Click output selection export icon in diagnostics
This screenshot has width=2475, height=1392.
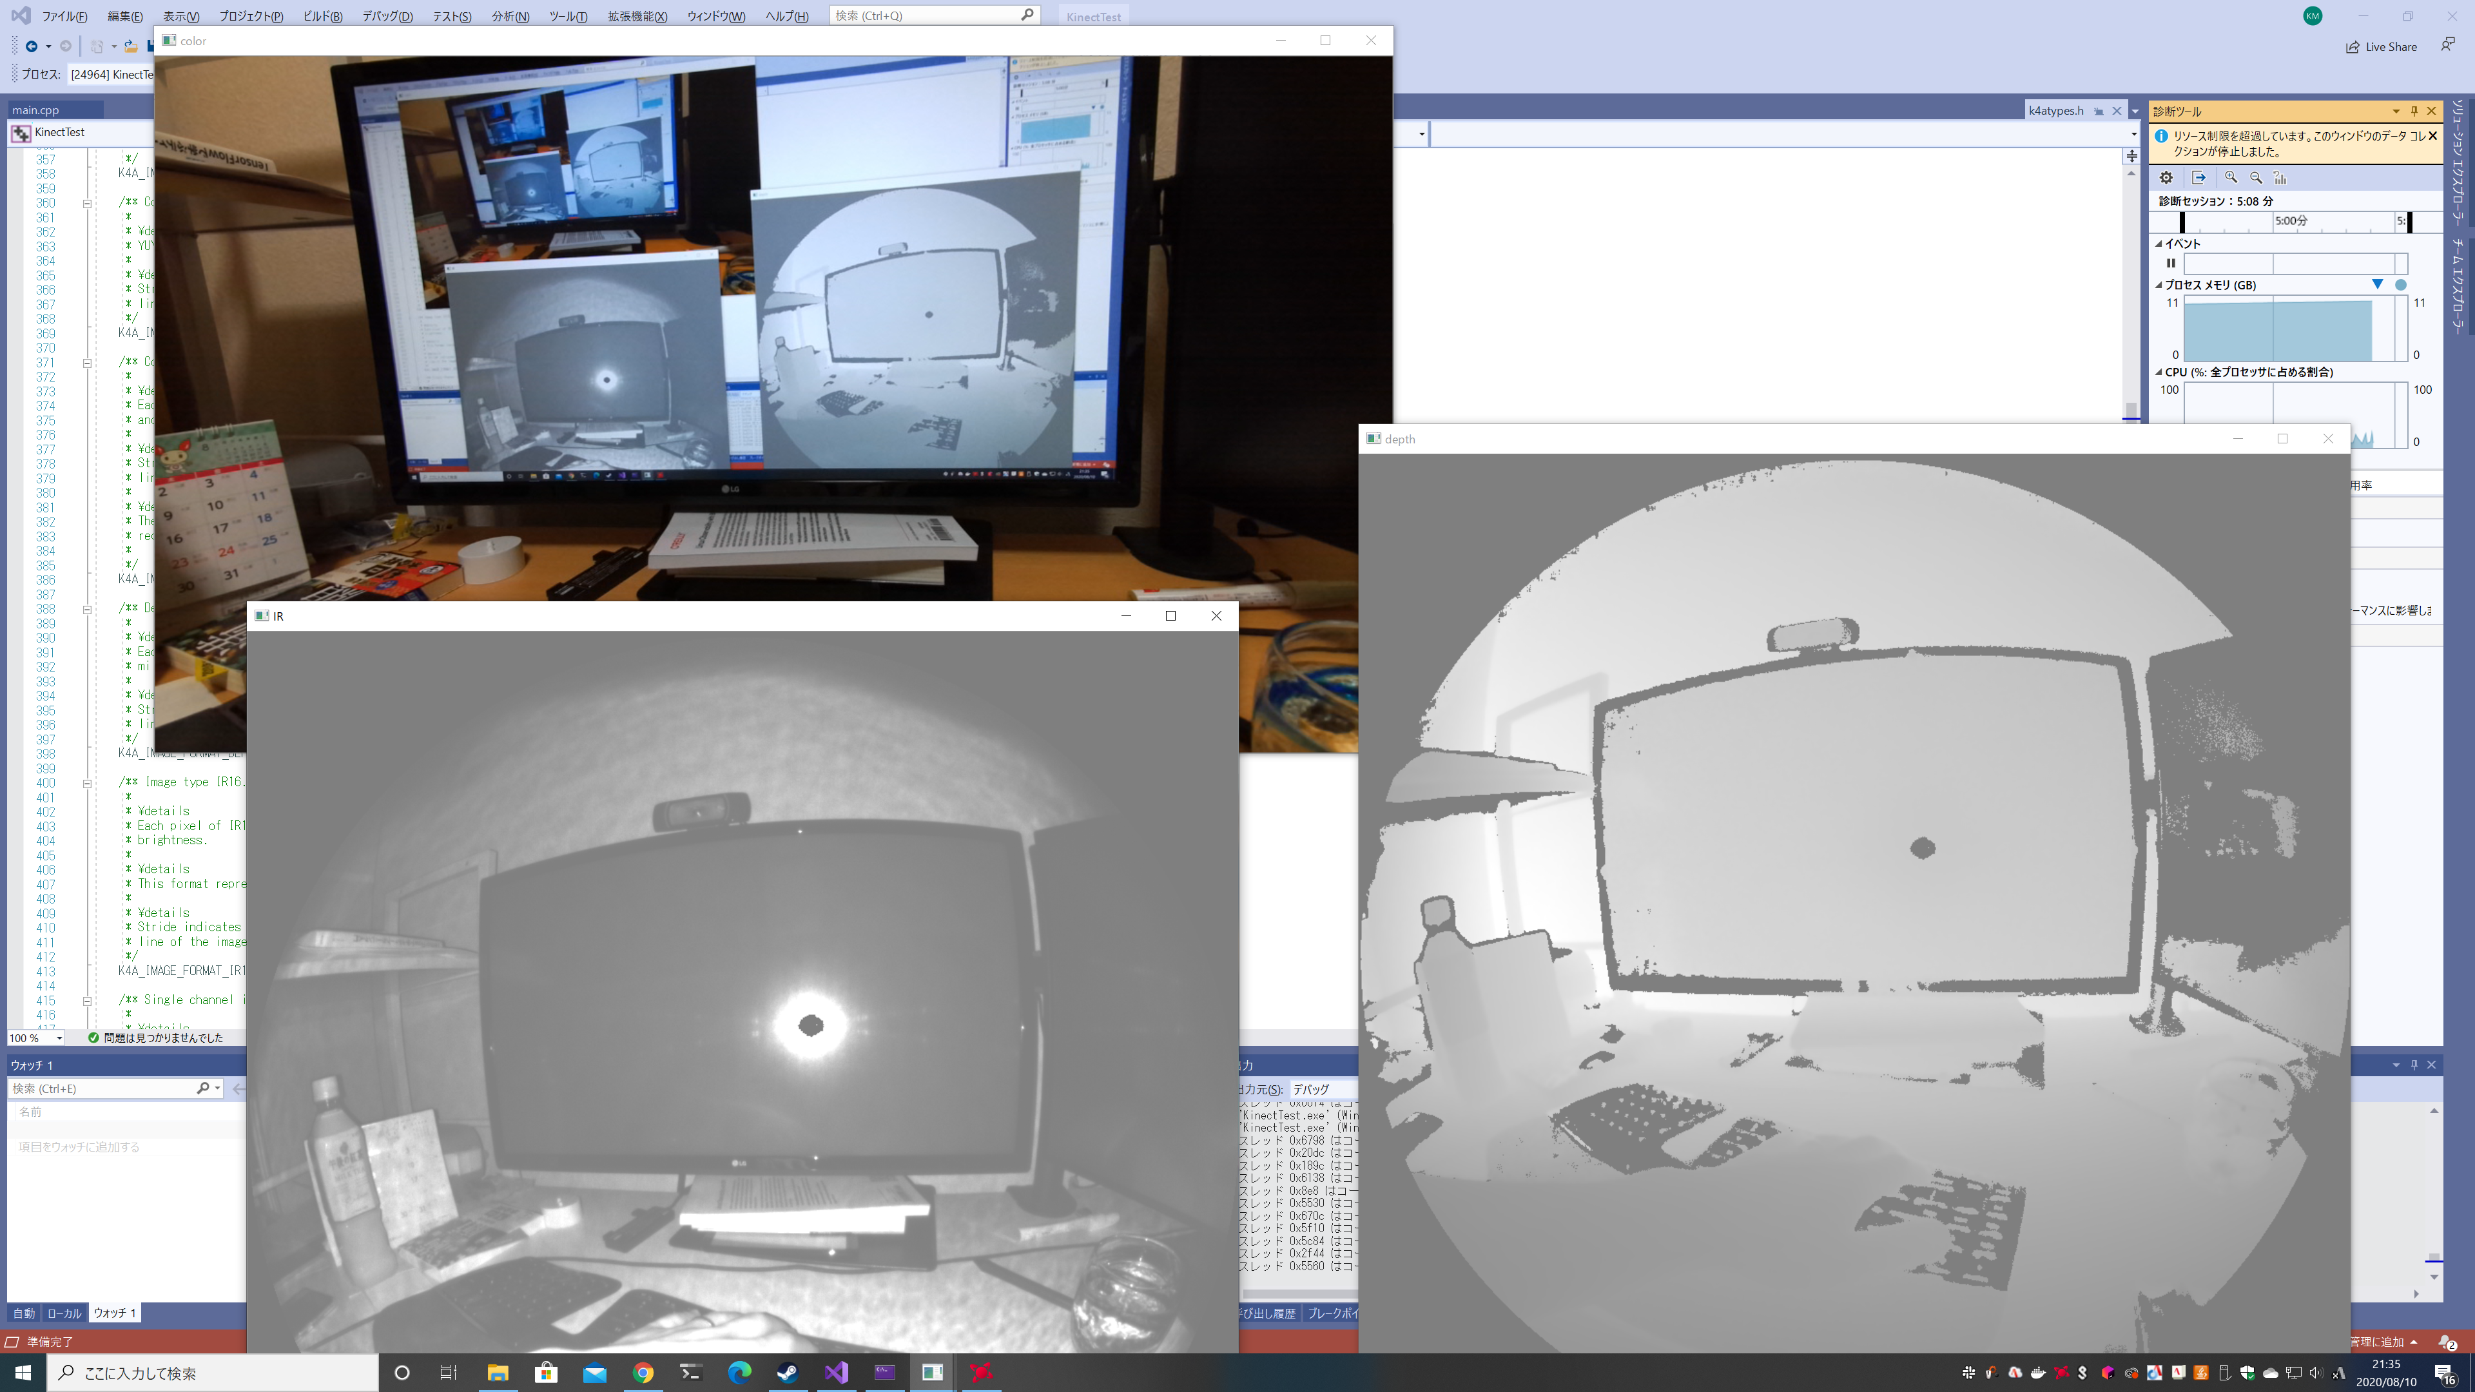point(2198,178)
